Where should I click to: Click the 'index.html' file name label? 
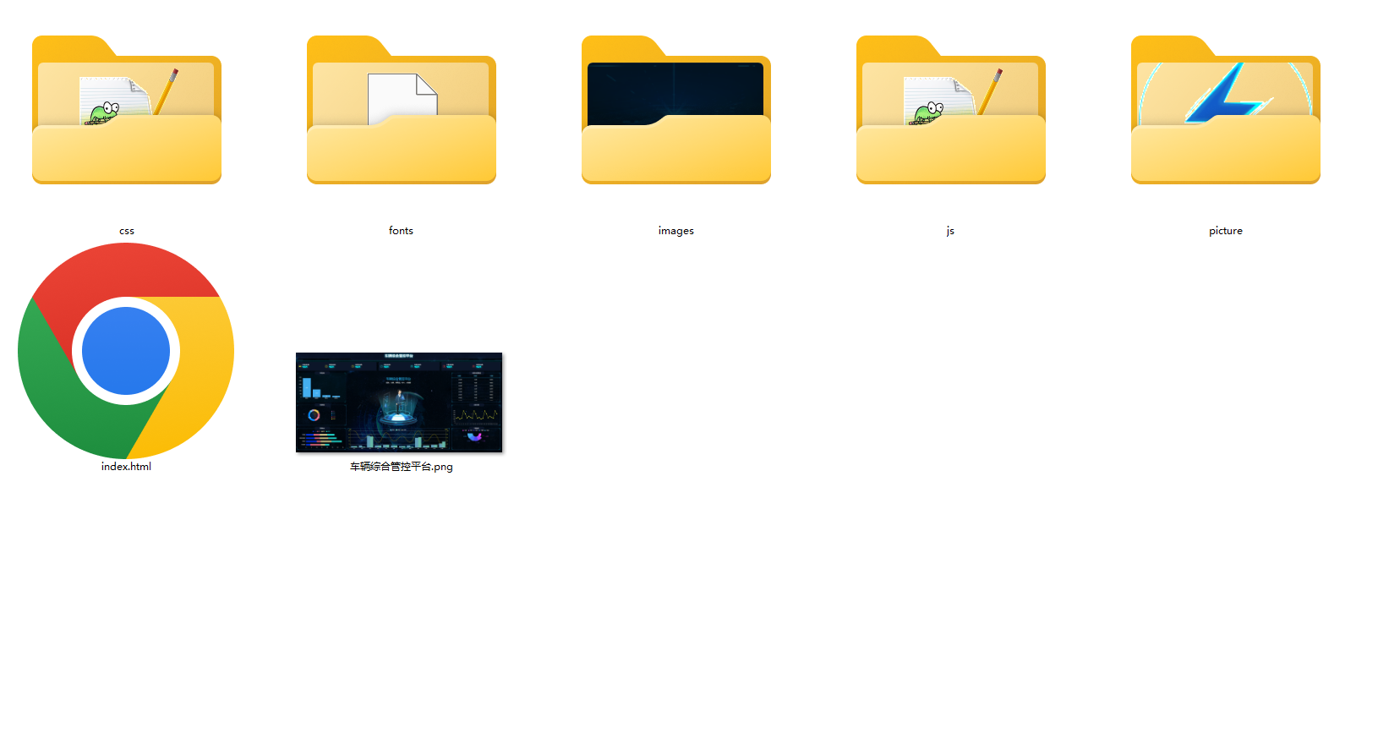pyautogui.click(x=126, y=467)
